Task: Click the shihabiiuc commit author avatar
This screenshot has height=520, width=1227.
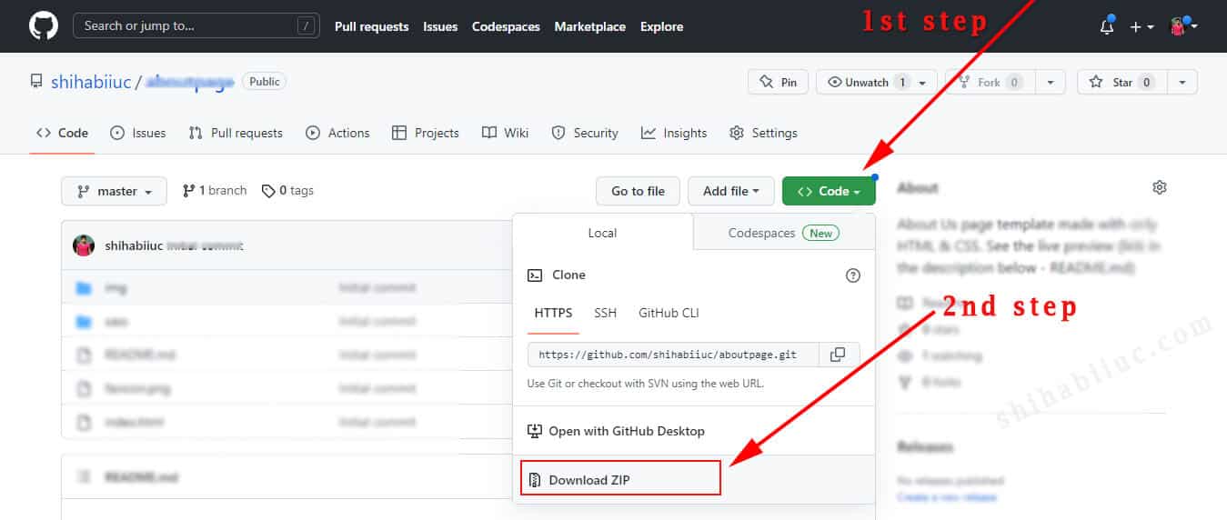Action: [85, 245]
